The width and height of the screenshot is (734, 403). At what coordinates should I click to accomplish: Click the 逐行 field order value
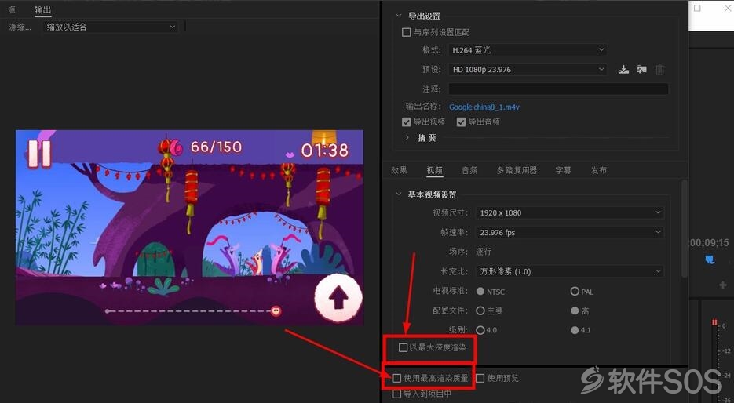tap(484, 252)
